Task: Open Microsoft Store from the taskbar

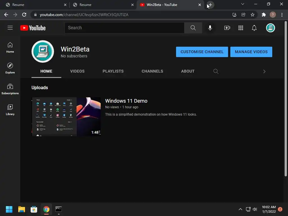Action: coord(34,209)
